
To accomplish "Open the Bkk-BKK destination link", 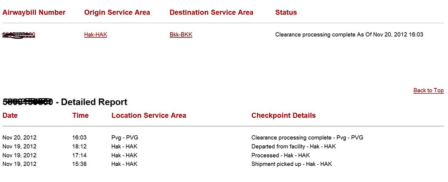I will (181, 35).
